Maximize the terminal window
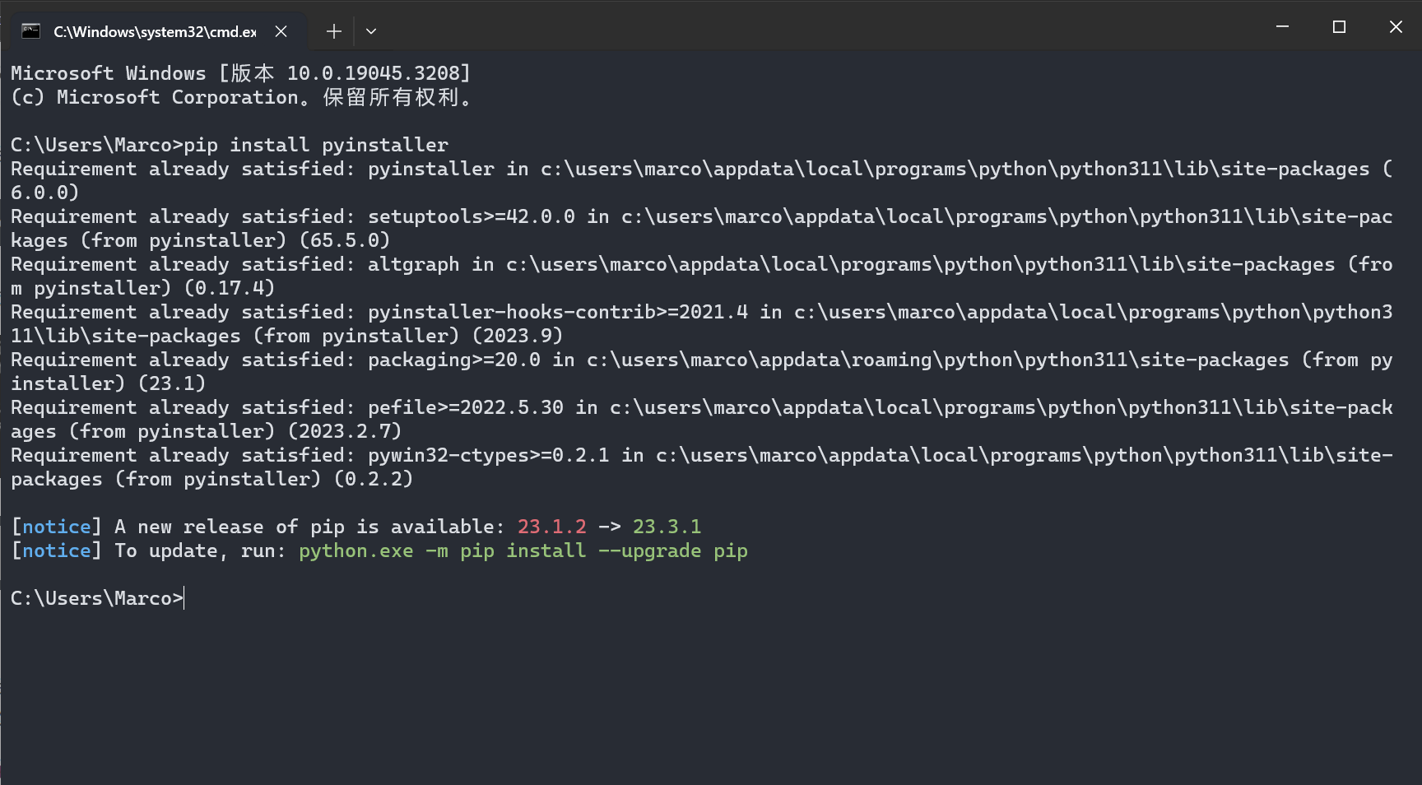 pyautogui.click(x=1339, y=27)
